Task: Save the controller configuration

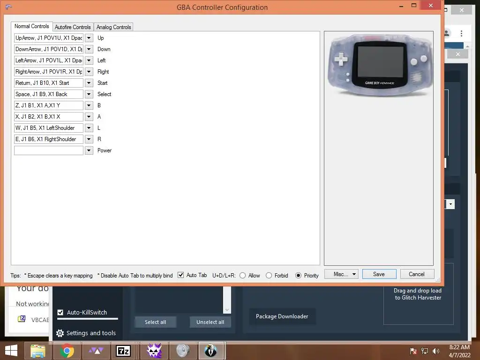Action: (x=379, y=274)
